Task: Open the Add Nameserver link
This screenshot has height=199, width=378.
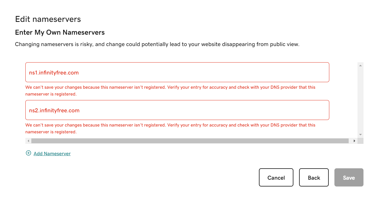Action: click(52, 154)
